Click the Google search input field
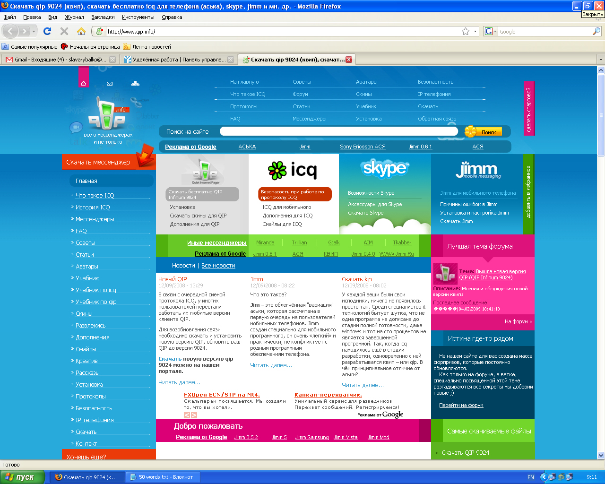605x484 pixels. tap(545, 32)
